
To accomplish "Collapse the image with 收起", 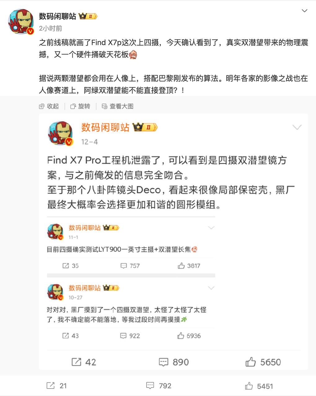I will tap(49, 106).
